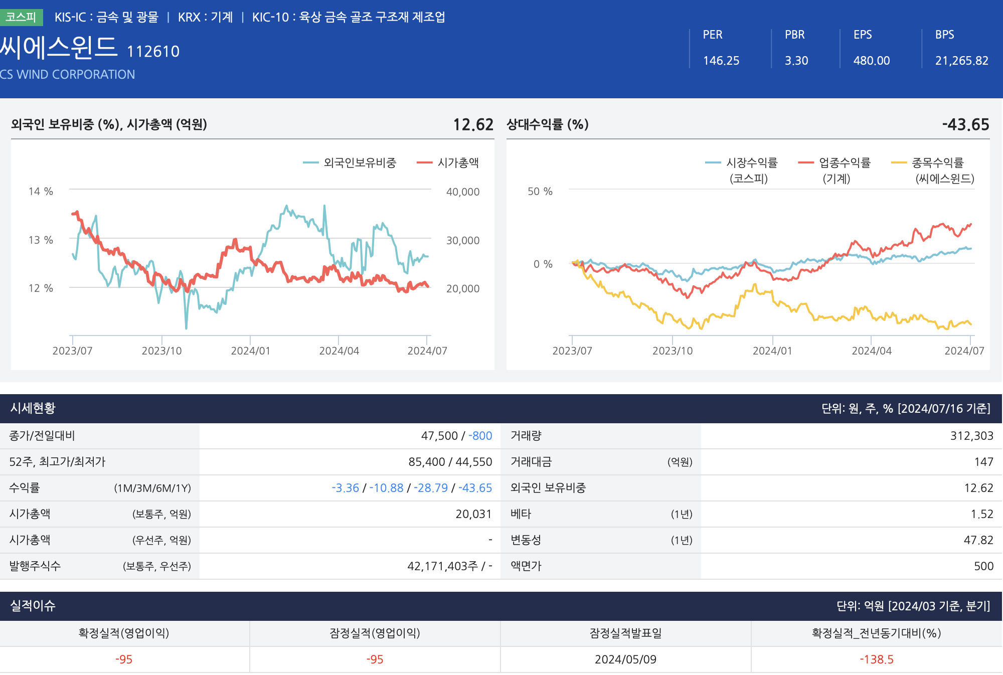Click the 확정실적(영업이익) column header

[x=124, y=633]
